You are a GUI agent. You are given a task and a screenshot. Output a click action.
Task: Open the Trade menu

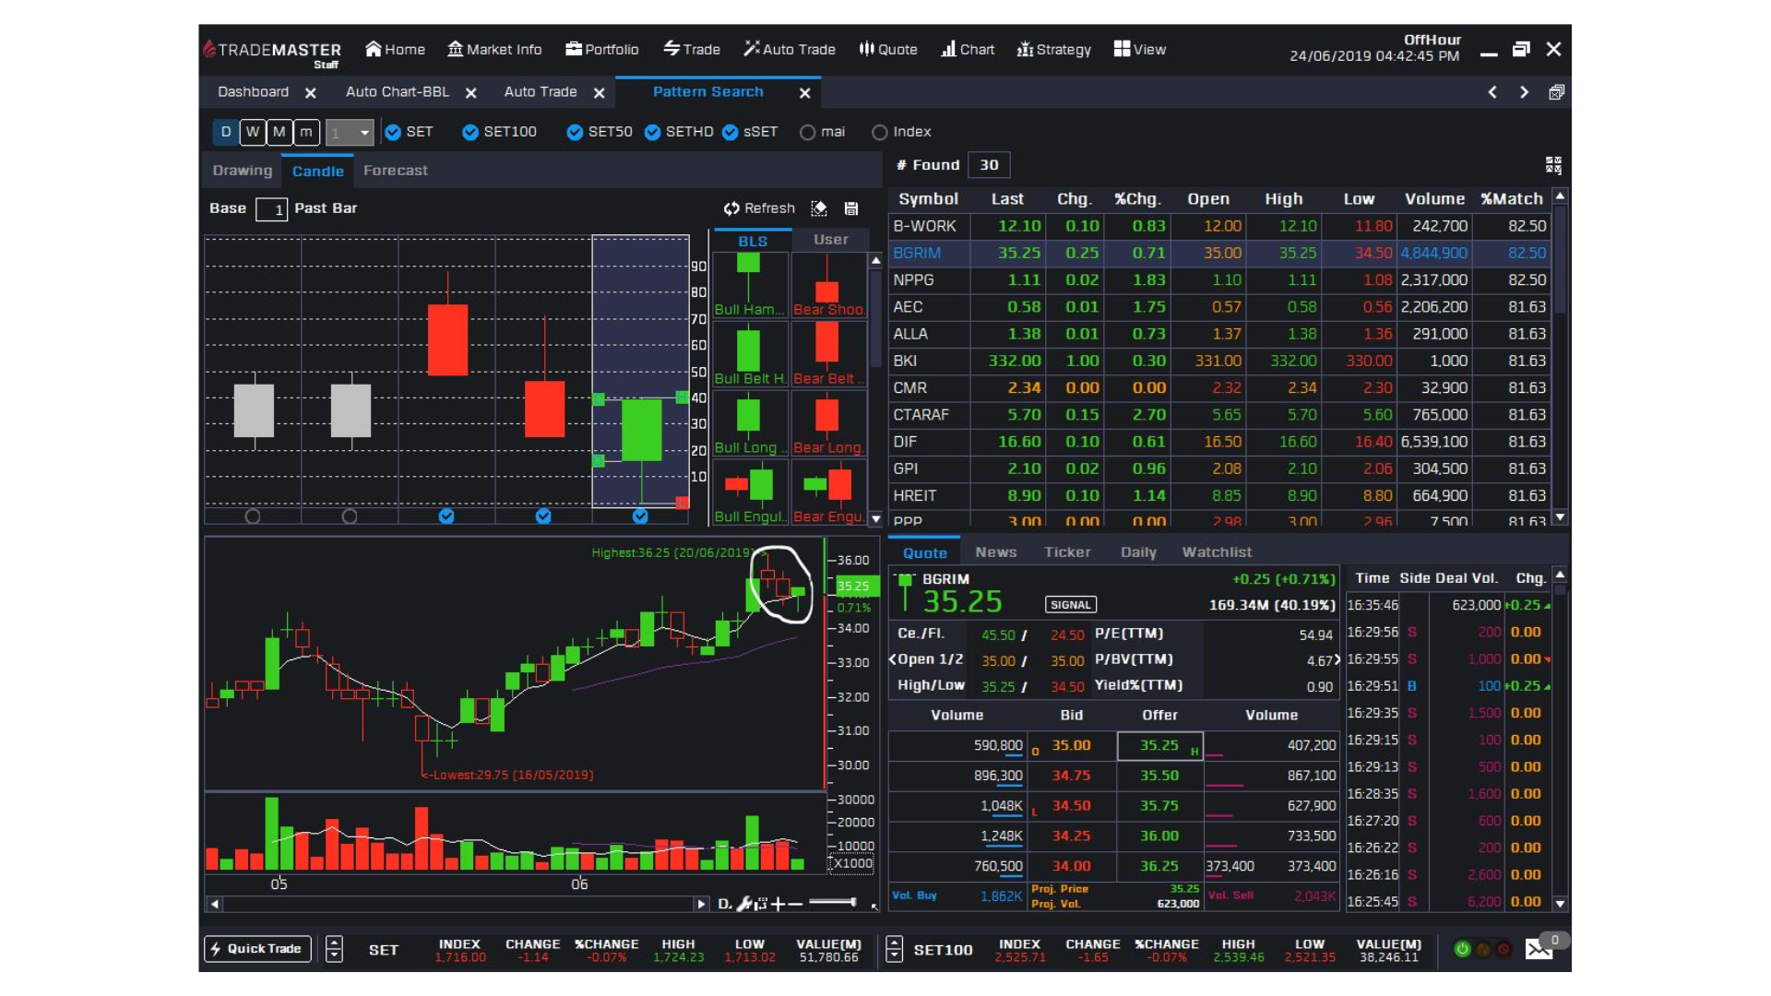(x=691, y=49)
